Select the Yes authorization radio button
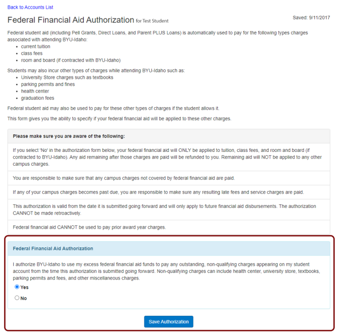The width and height of the screenshot is (344, 333). (x=17, y=287)
